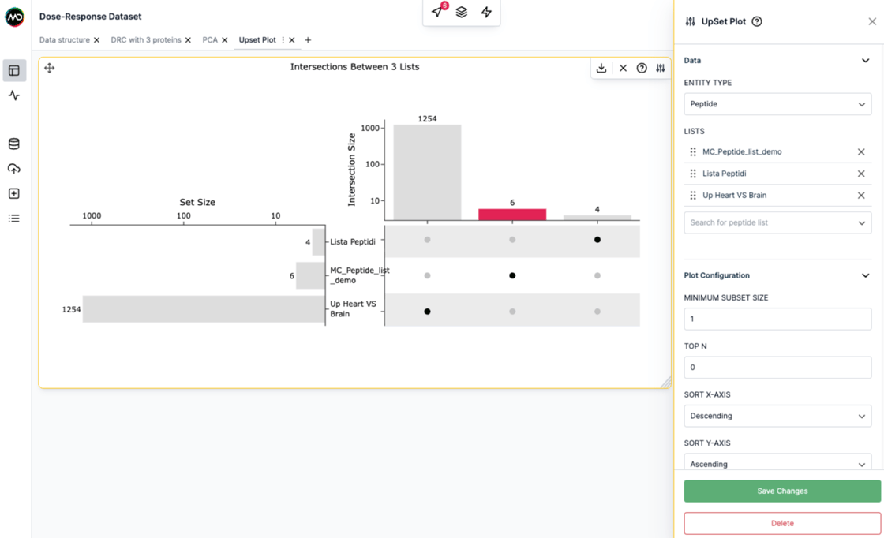Click the Up Heart VS Brain set-size bar
The image size is (884, 538).
(204, 309)
